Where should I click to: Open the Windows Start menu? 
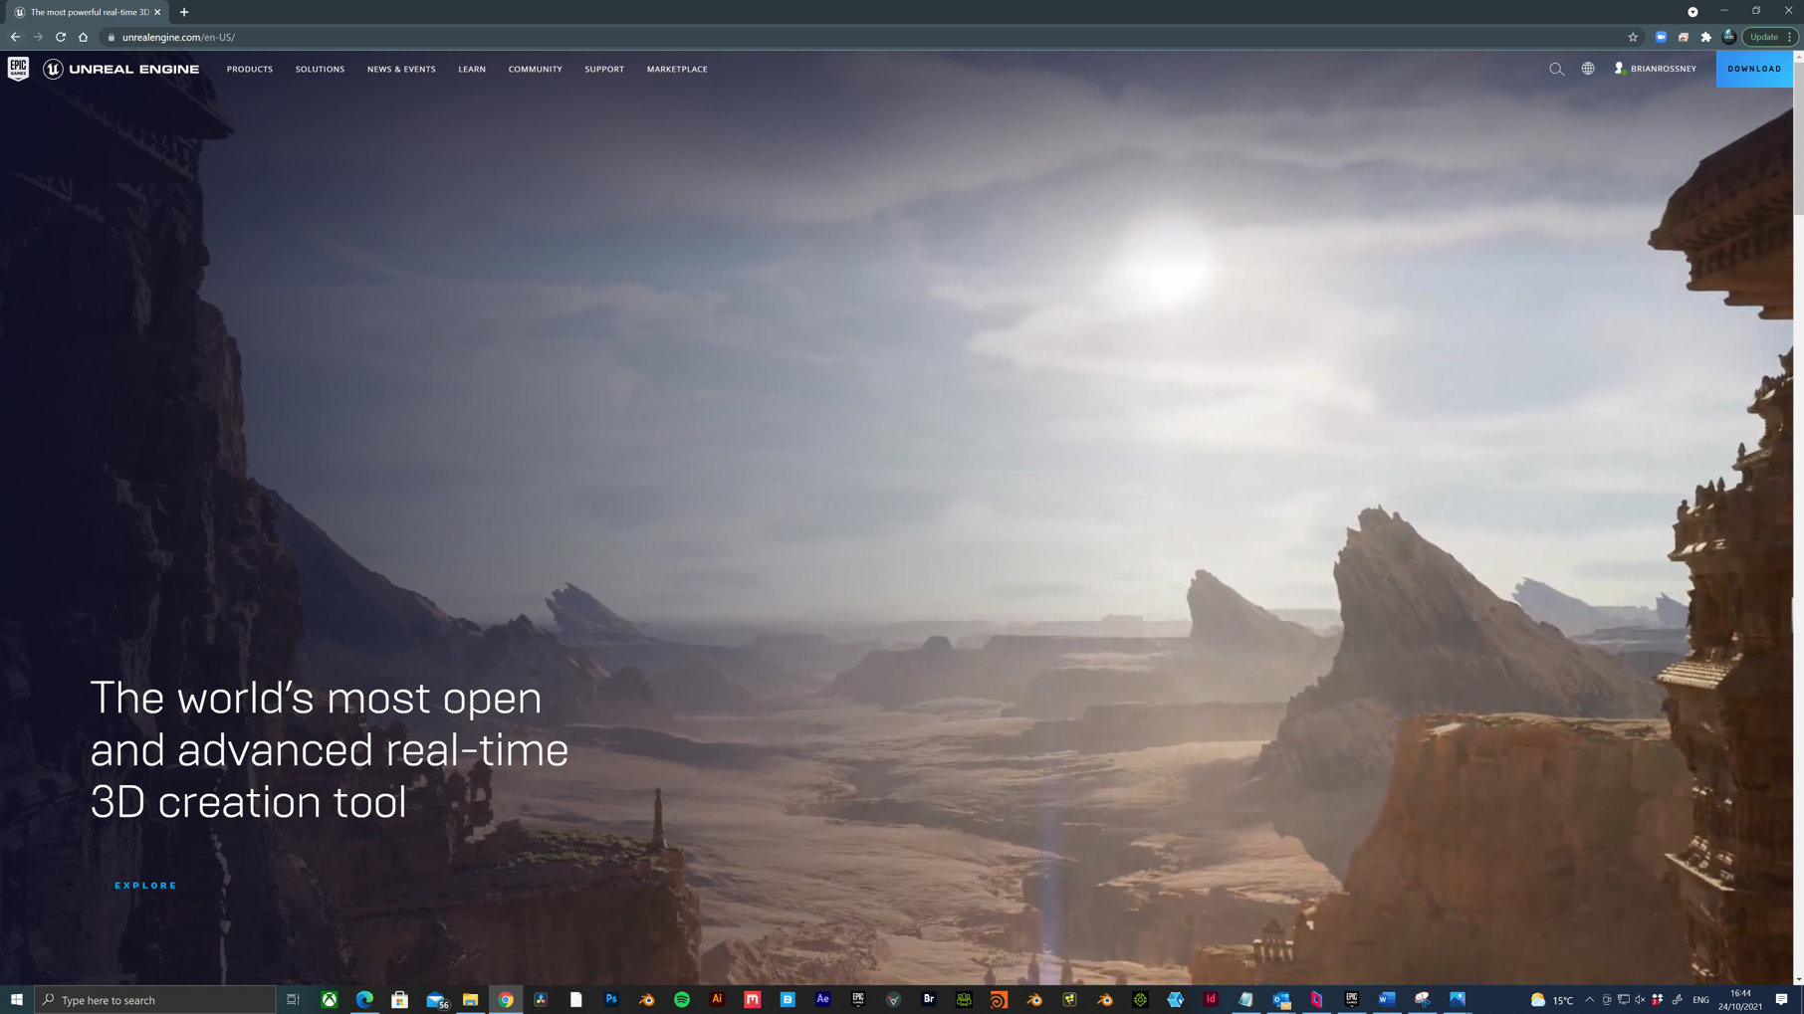17,999
